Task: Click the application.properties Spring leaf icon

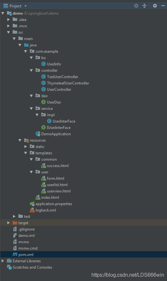Action: (32, 204)
